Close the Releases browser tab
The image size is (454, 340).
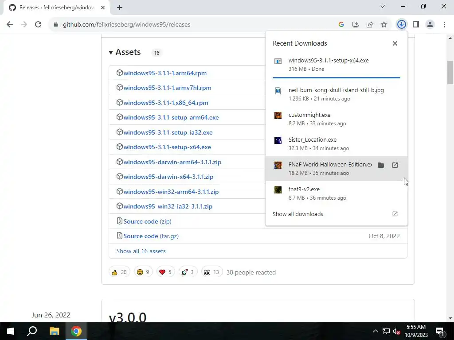coord(103,8)
